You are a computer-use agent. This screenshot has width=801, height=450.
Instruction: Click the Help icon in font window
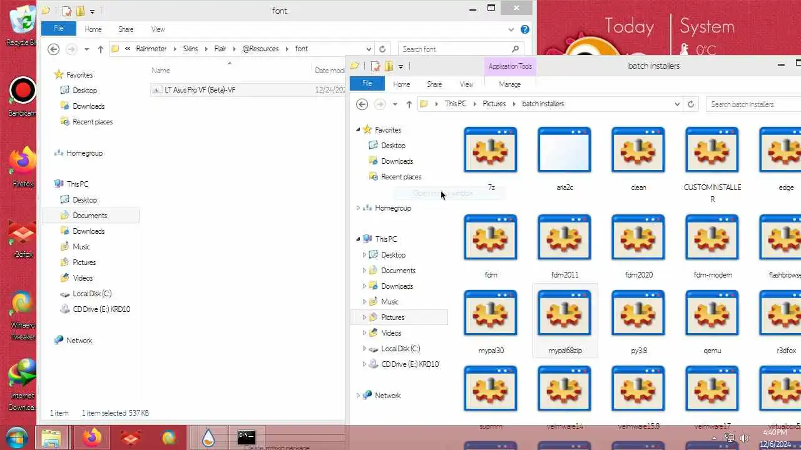pos(525,29)
